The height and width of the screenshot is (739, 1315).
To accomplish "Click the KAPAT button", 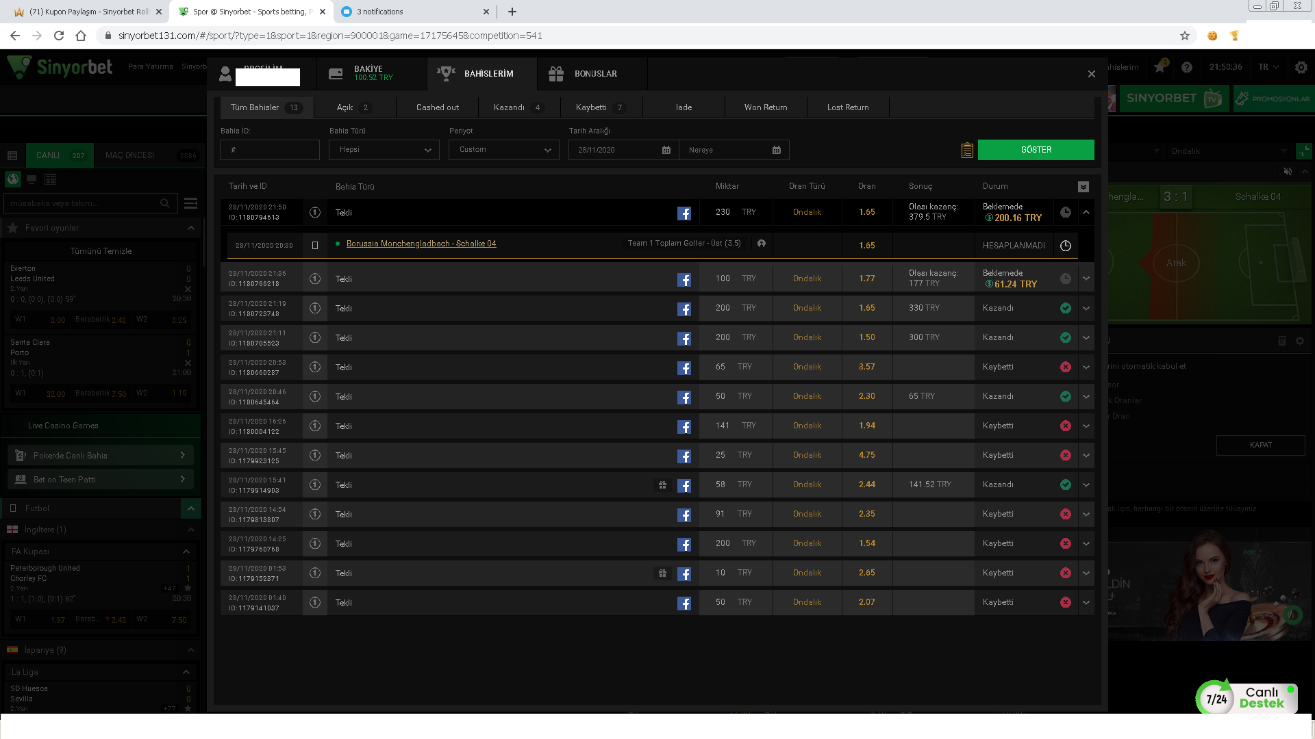I will pos(1260,445).
